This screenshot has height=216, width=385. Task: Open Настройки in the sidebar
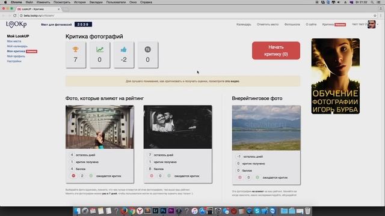(14, 61)
